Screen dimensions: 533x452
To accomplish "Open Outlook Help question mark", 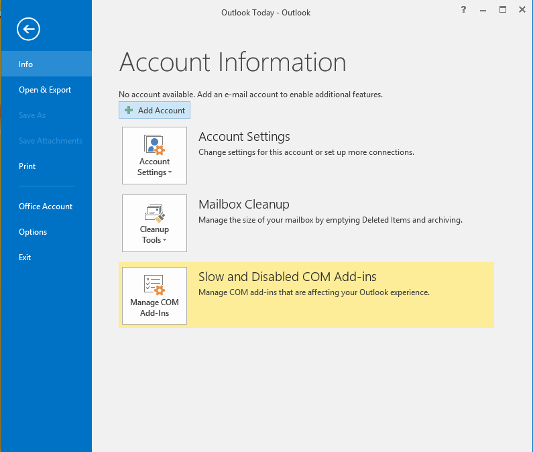I will [x=463, y=9].
